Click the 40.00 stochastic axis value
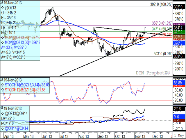 point(178,95)
